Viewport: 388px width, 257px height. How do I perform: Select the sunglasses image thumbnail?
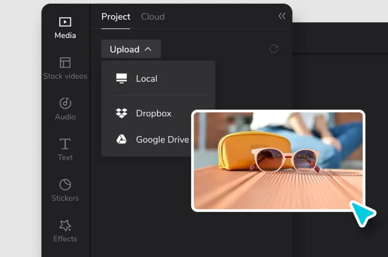278,160
